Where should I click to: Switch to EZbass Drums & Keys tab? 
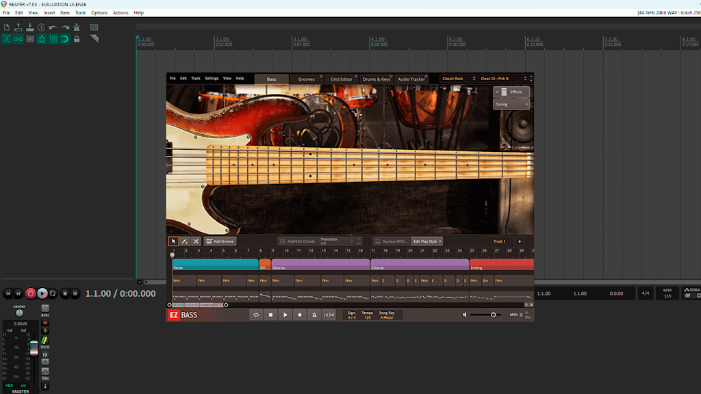(x=376, y=79)
